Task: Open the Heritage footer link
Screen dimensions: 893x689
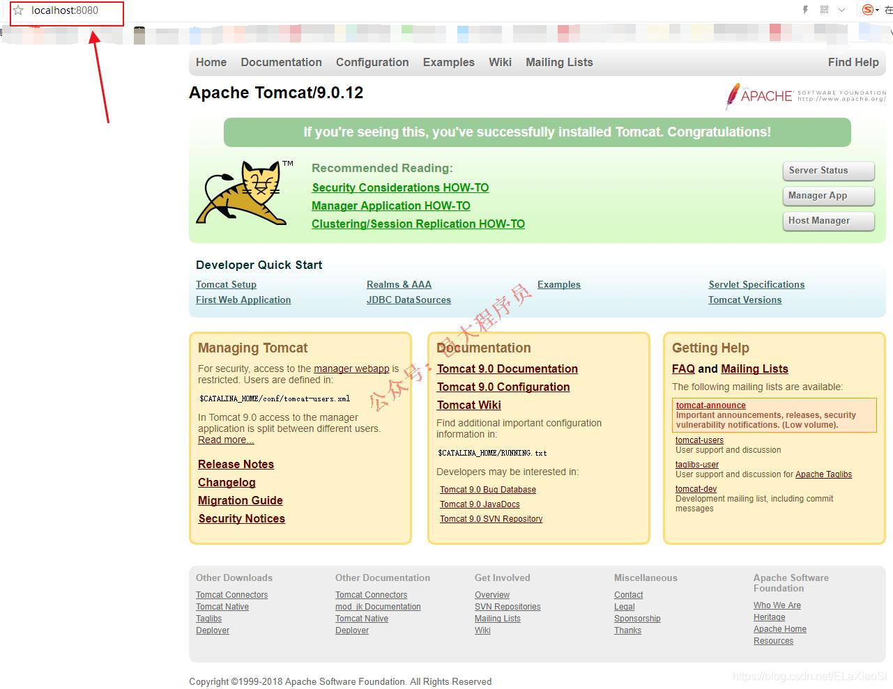Action: 770,617
